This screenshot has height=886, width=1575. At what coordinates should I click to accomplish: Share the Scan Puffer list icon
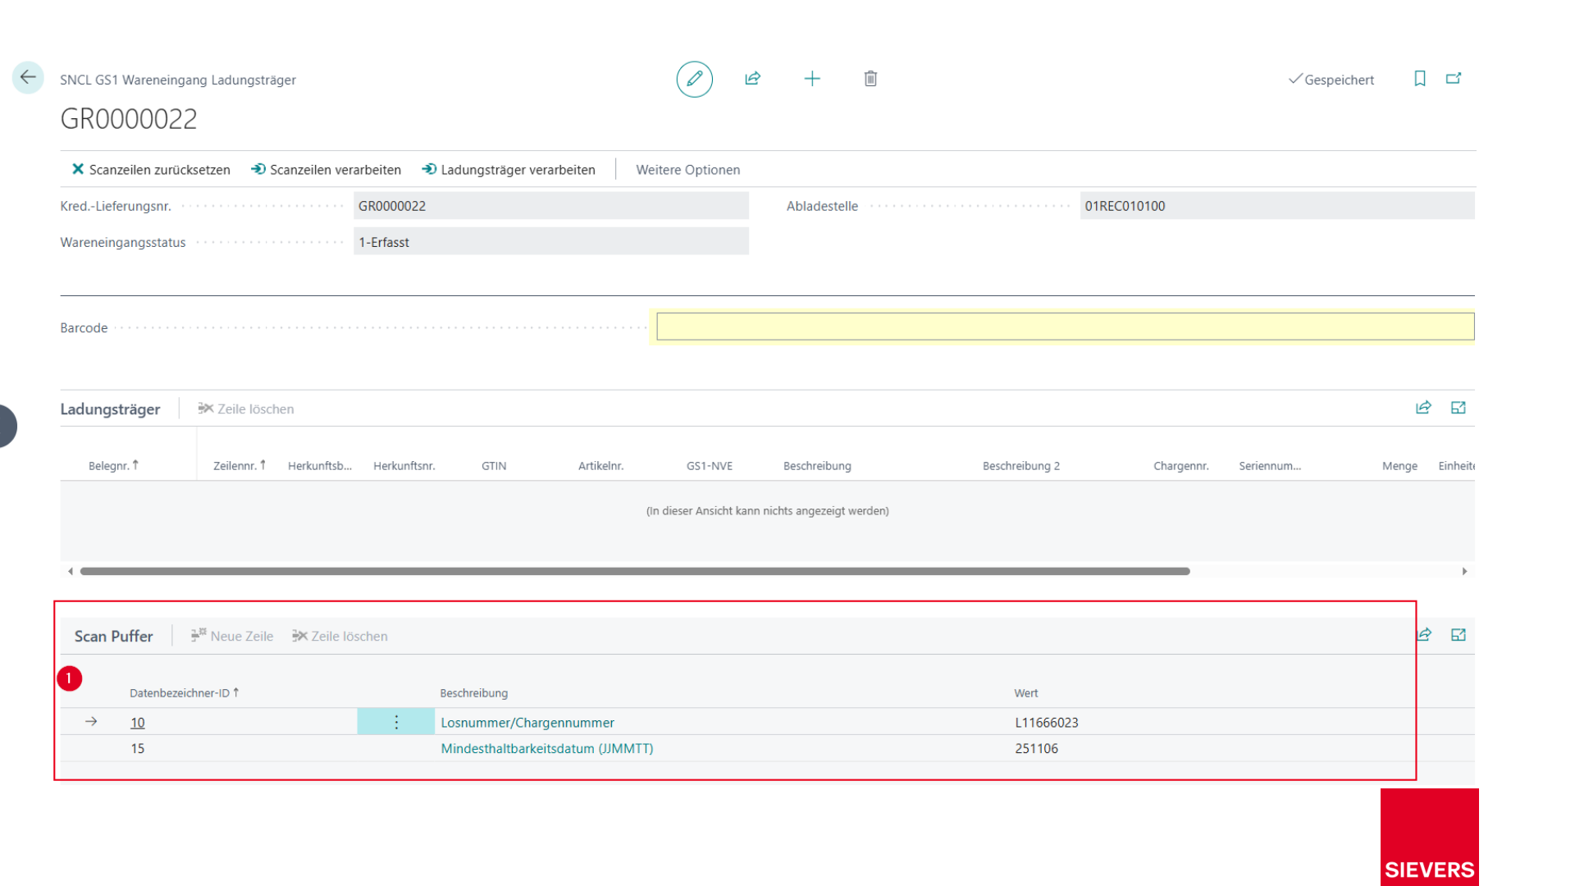tap(1425, 635)
